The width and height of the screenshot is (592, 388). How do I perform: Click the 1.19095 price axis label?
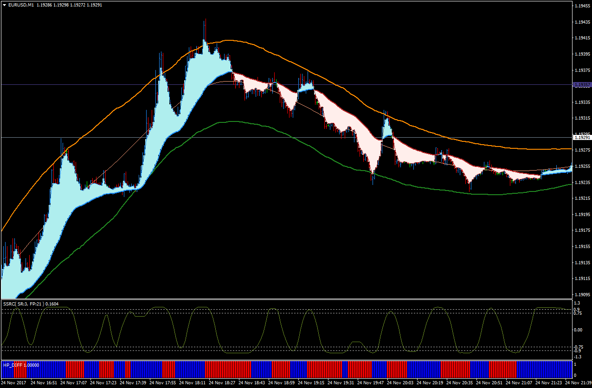(583, 295)
